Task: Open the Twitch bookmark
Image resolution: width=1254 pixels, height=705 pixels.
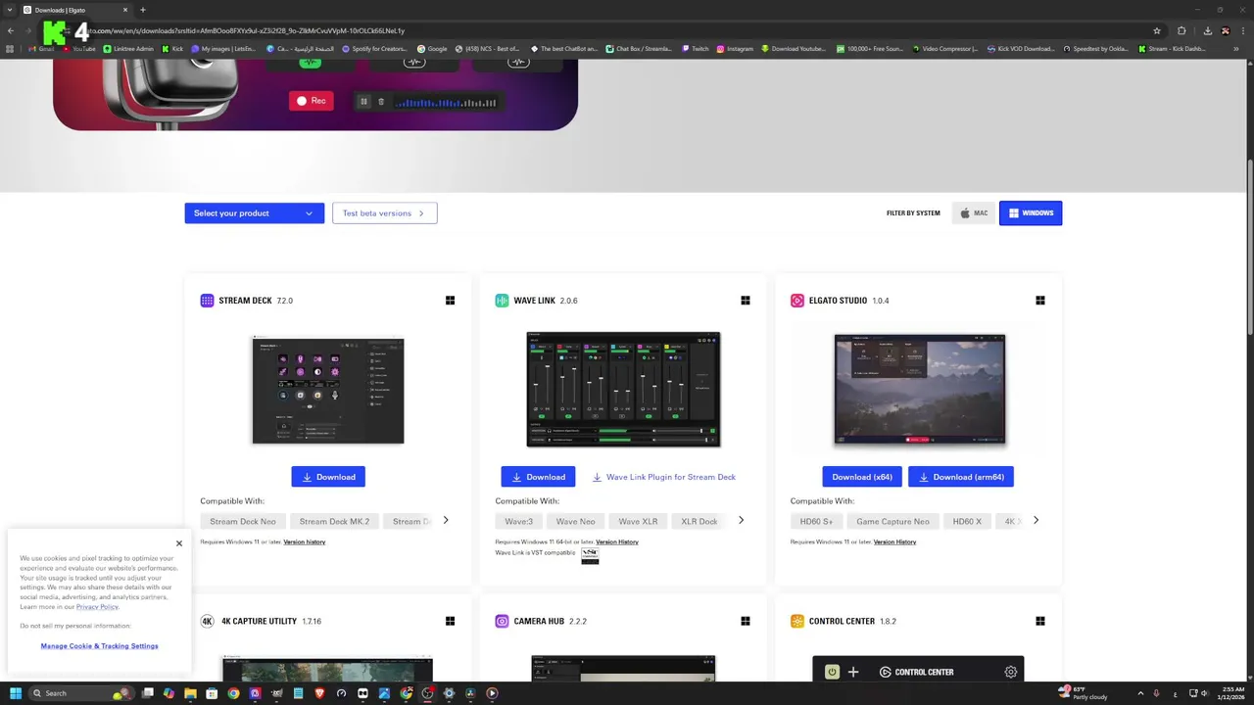Action: [x=696, y=49]
